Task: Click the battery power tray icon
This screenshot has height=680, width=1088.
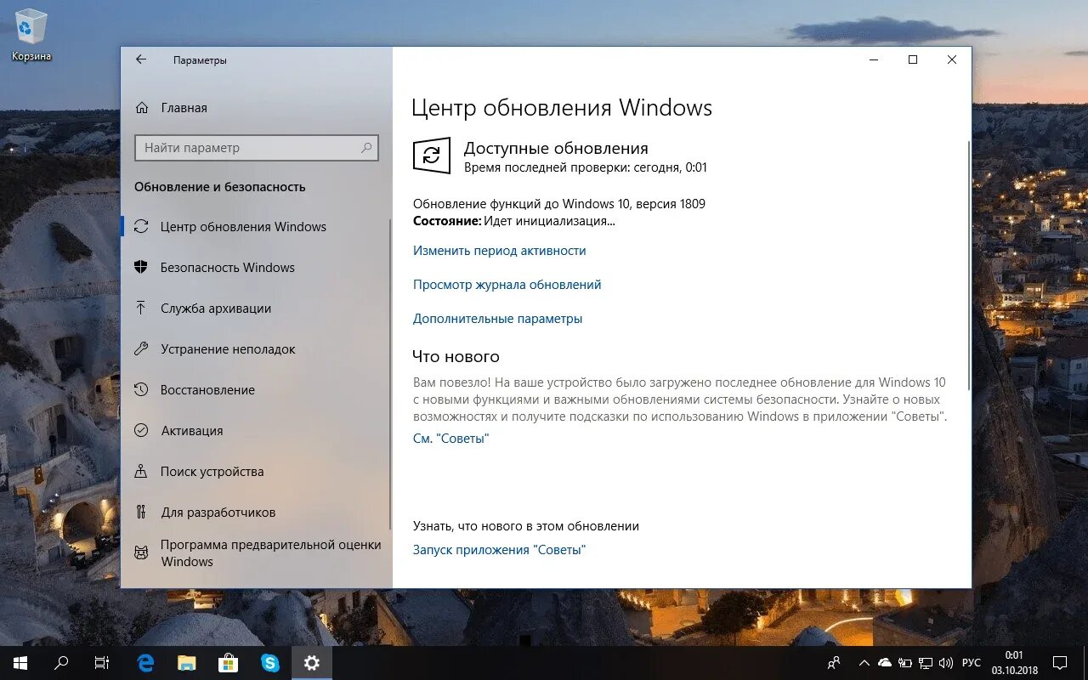Action: point(905,663)
